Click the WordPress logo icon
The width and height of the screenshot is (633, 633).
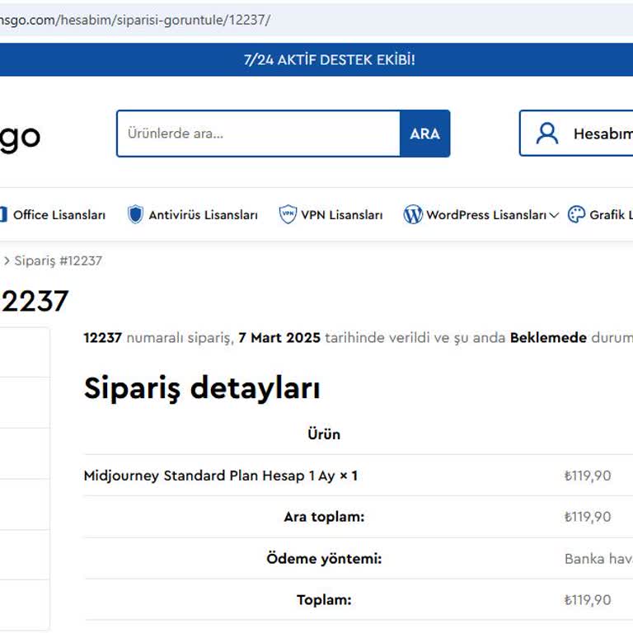click(x=413, y=214)
